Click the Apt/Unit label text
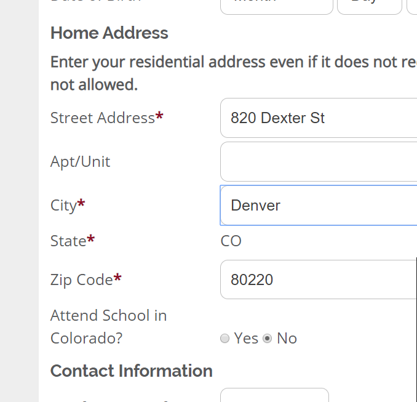 pyautogui.click(x=81, y=161)
